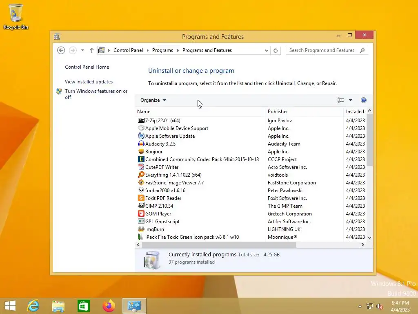Click the refresh button in address bar
The image size is (418, 314).
276,50
